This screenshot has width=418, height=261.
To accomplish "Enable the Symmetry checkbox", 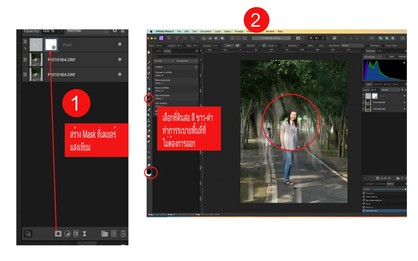I will (x=286, y=46).
